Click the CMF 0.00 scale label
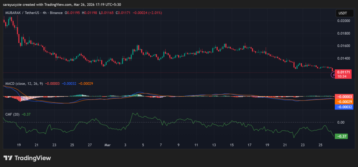The width and height of the screenshot is (358, 167). pyautogui.click(x=341, y=122)
